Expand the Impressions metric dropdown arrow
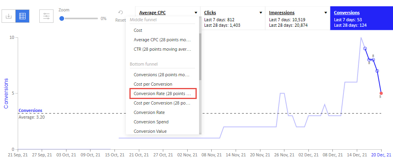The height and width of the screenshot is (165, 393). pos(326,13)
